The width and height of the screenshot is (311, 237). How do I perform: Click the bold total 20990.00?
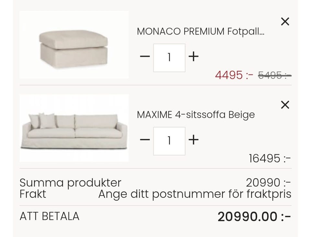[x=254, y=217]
